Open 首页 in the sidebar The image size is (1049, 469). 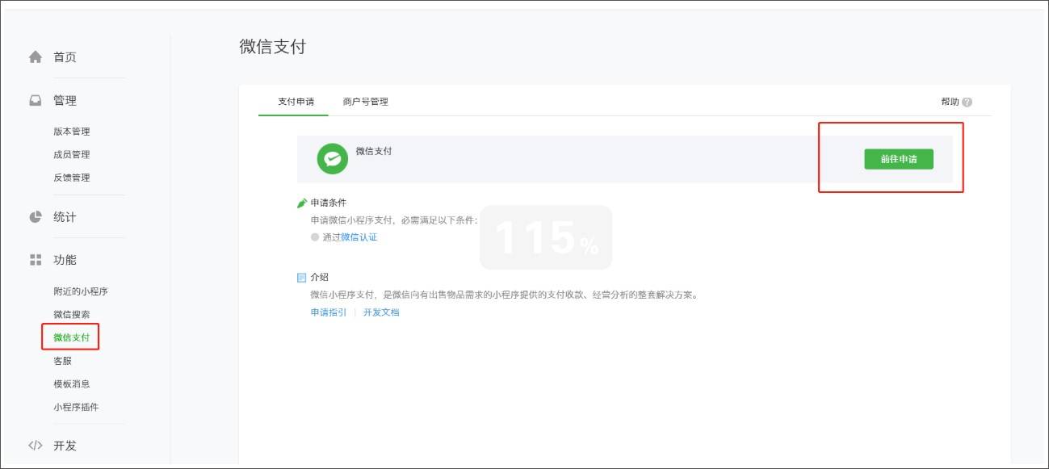(x=65, y=57)
